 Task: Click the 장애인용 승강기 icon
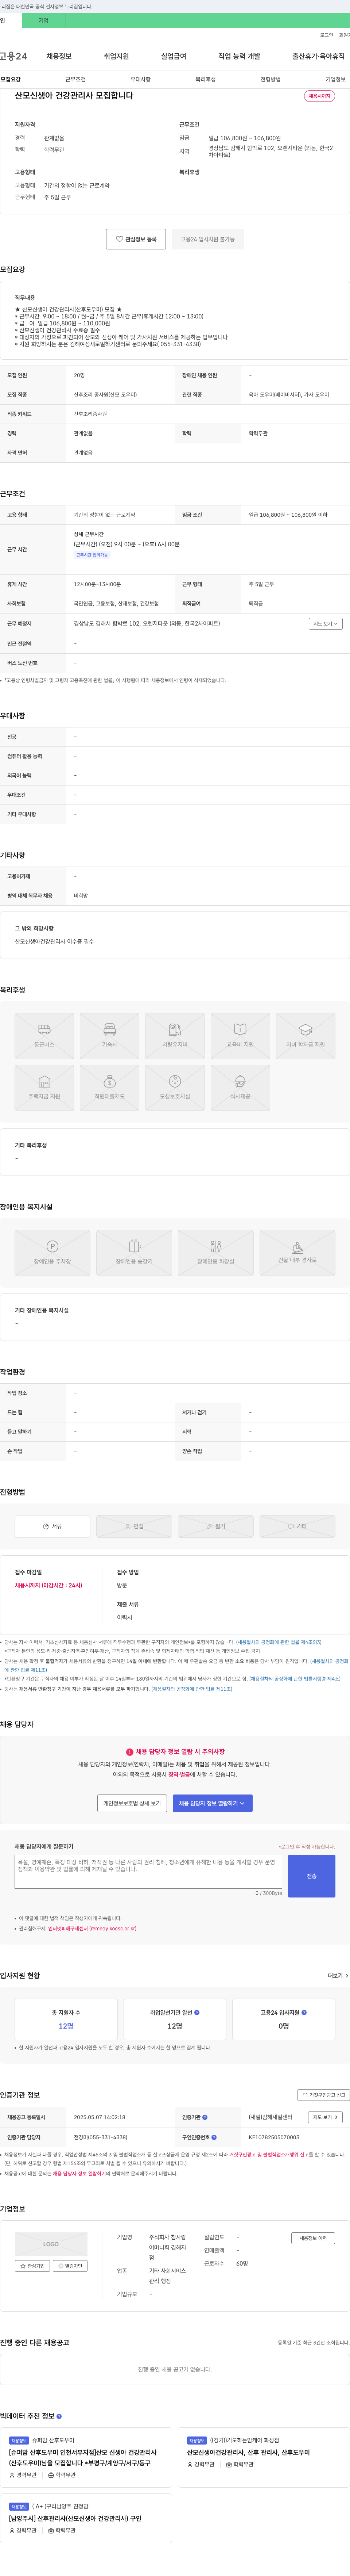[133, 1253]
